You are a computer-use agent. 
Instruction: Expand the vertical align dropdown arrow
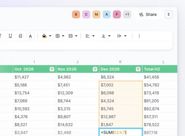109,36
